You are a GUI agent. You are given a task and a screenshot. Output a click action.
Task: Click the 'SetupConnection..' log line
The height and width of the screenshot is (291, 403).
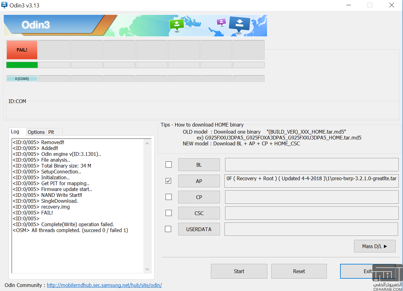pos(47,172)
